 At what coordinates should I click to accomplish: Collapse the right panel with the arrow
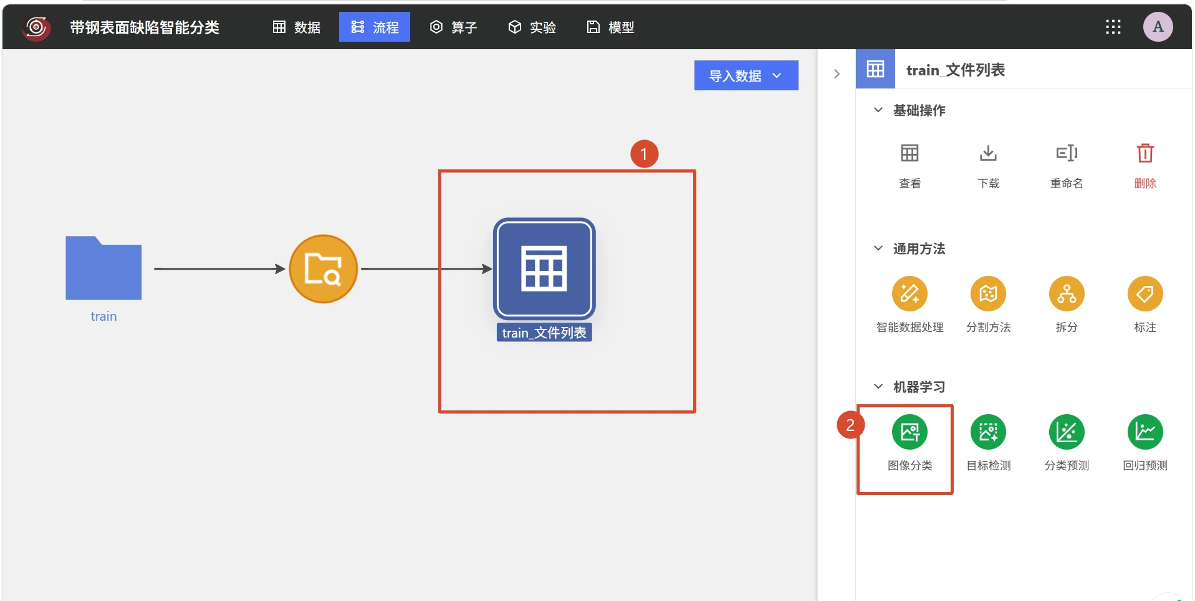pyautogui.click(x=837, y=73)
